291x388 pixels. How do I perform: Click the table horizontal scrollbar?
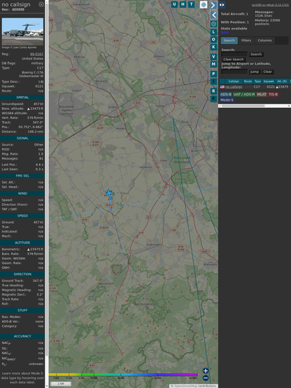tap(255, 106)
